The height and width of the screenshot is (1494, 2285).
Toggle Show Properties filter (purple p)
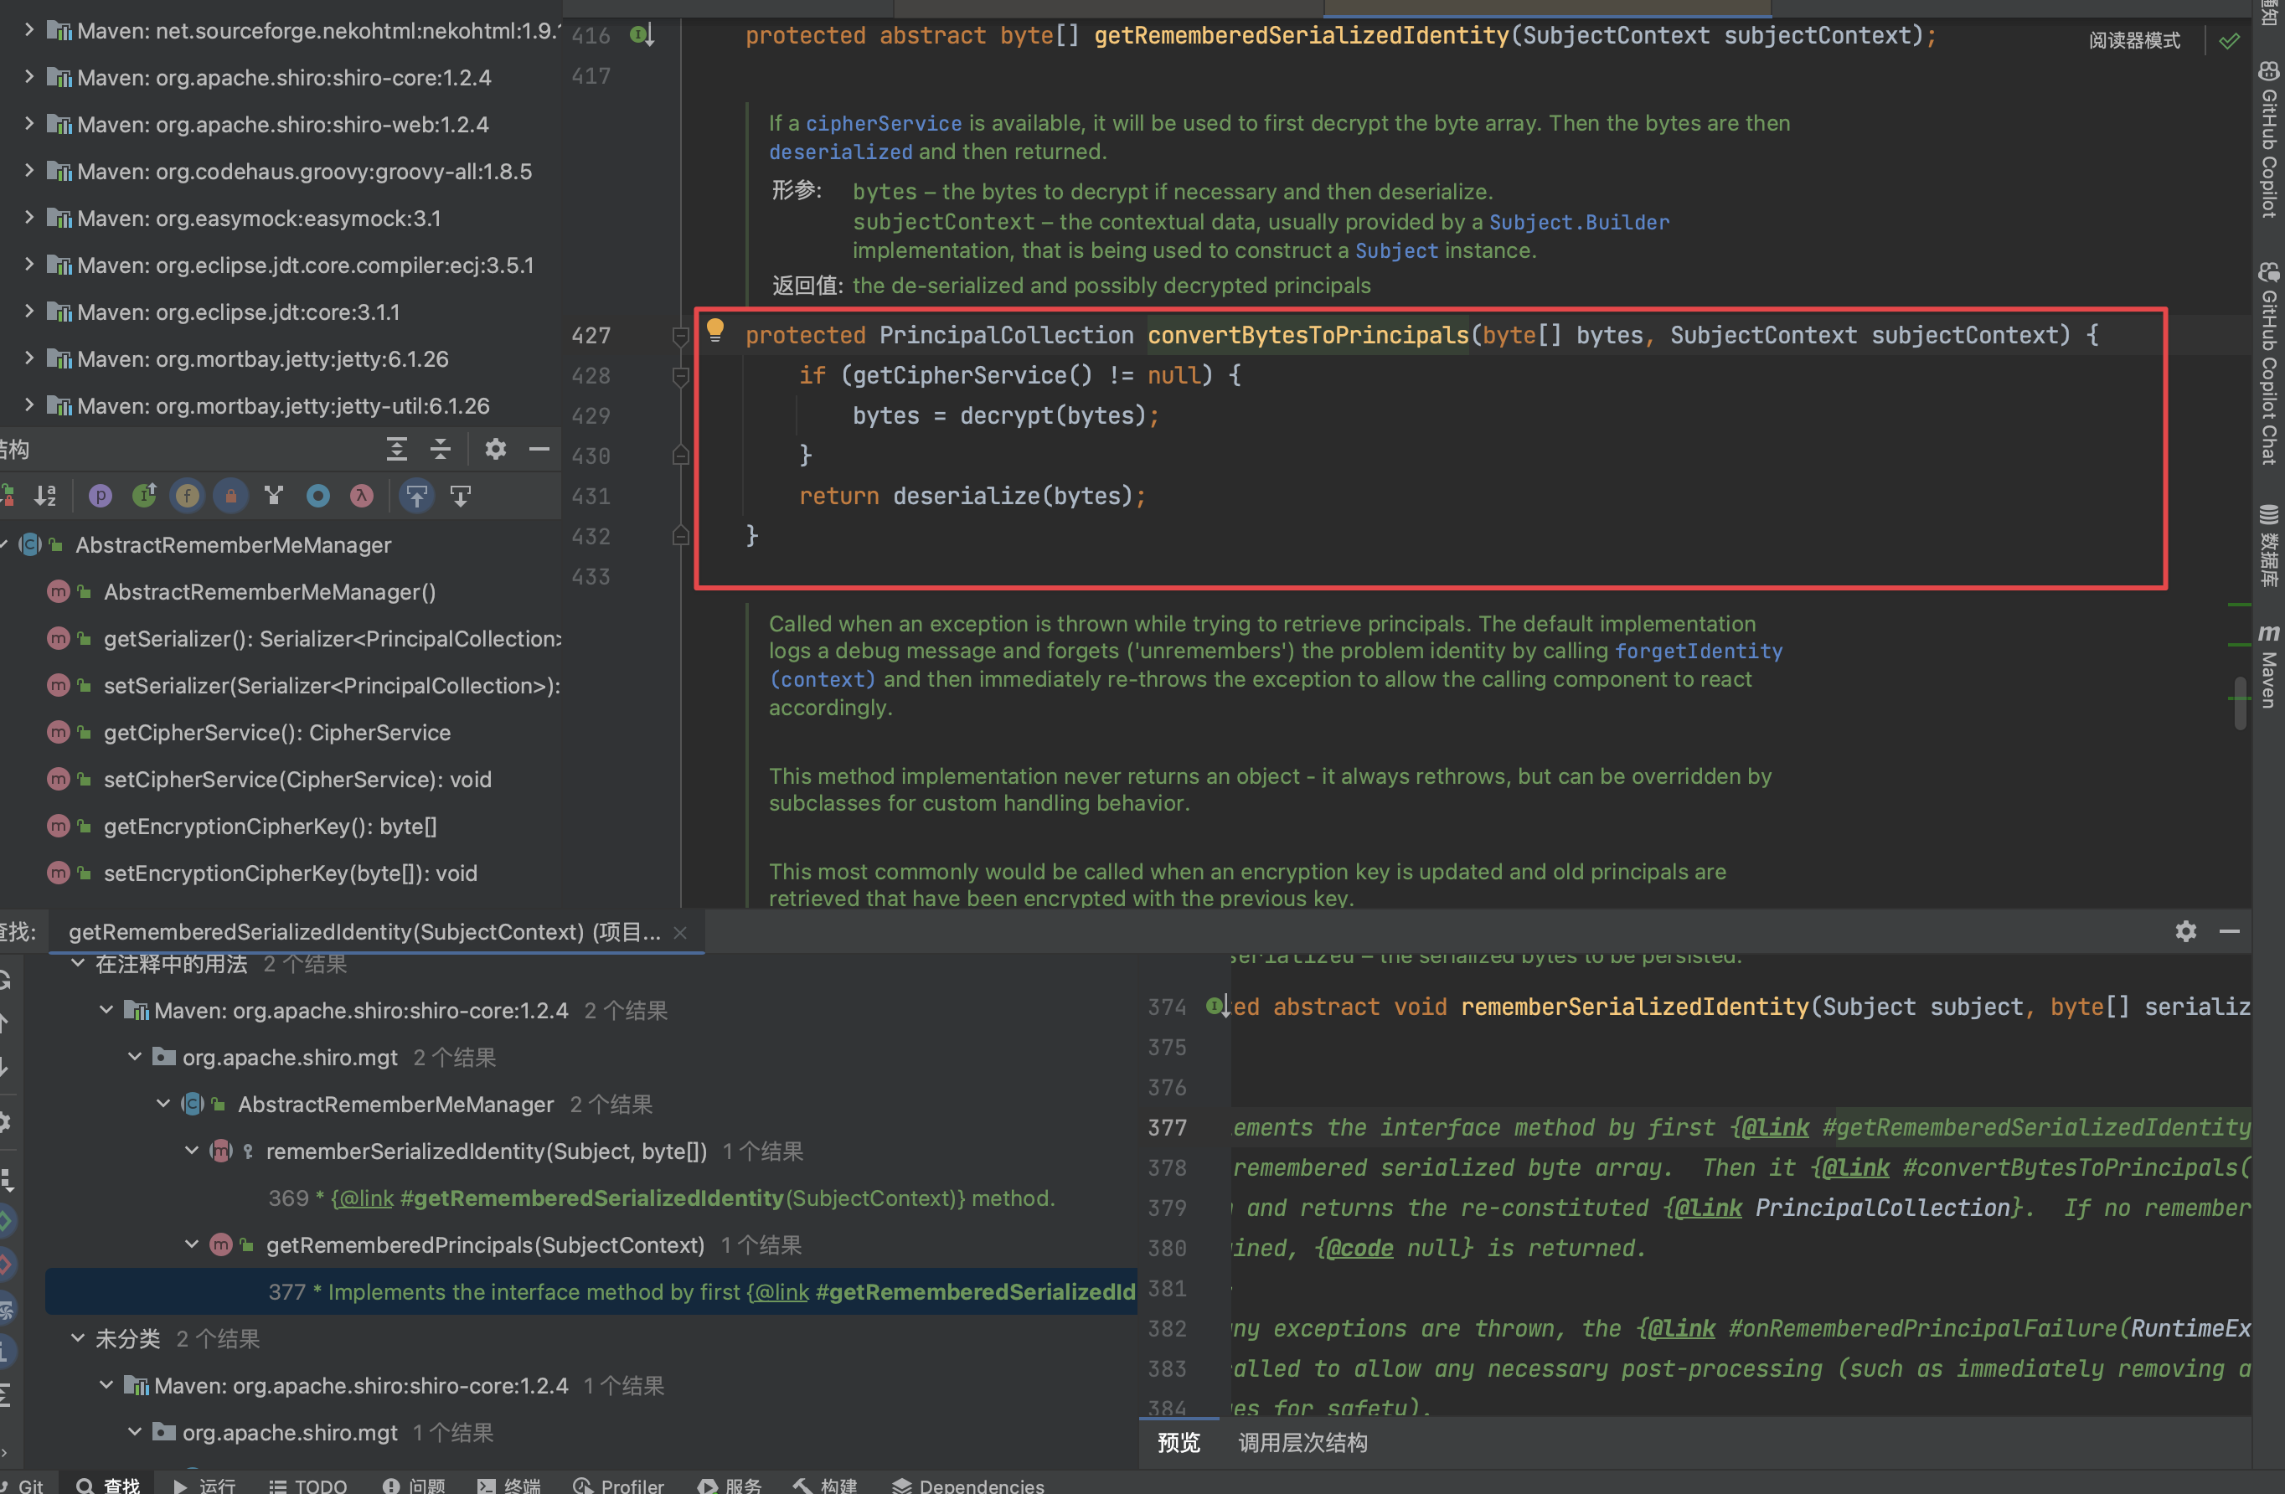tap(100, 497)
